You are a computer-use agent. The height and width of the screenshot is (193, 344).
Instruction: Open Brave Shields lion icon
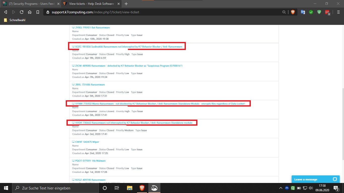(x=293, y=12)
